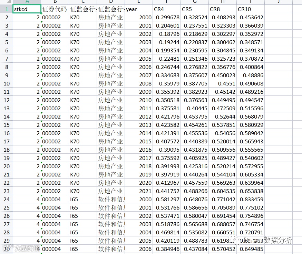Select the CR5 header cell
This screenshot has height=254, width=302.
(195, 9)
